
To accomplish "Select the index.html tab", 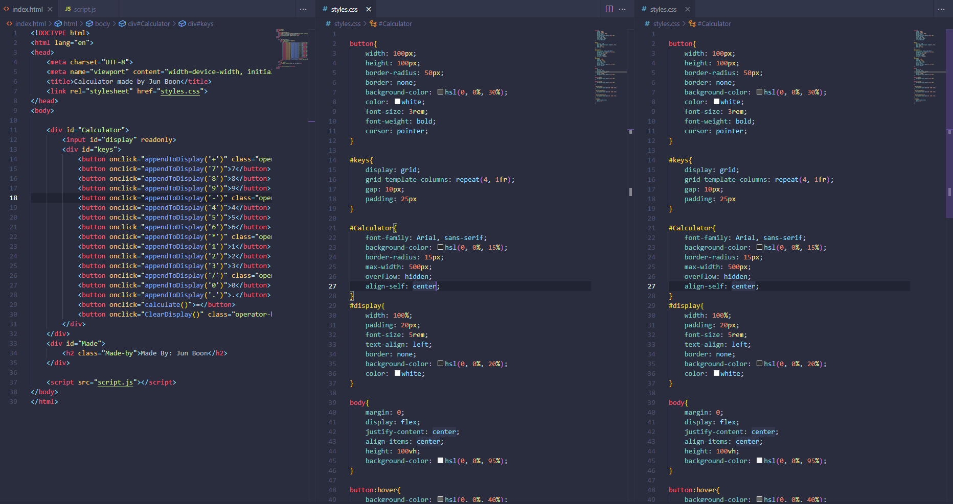I will pos(27,9).
